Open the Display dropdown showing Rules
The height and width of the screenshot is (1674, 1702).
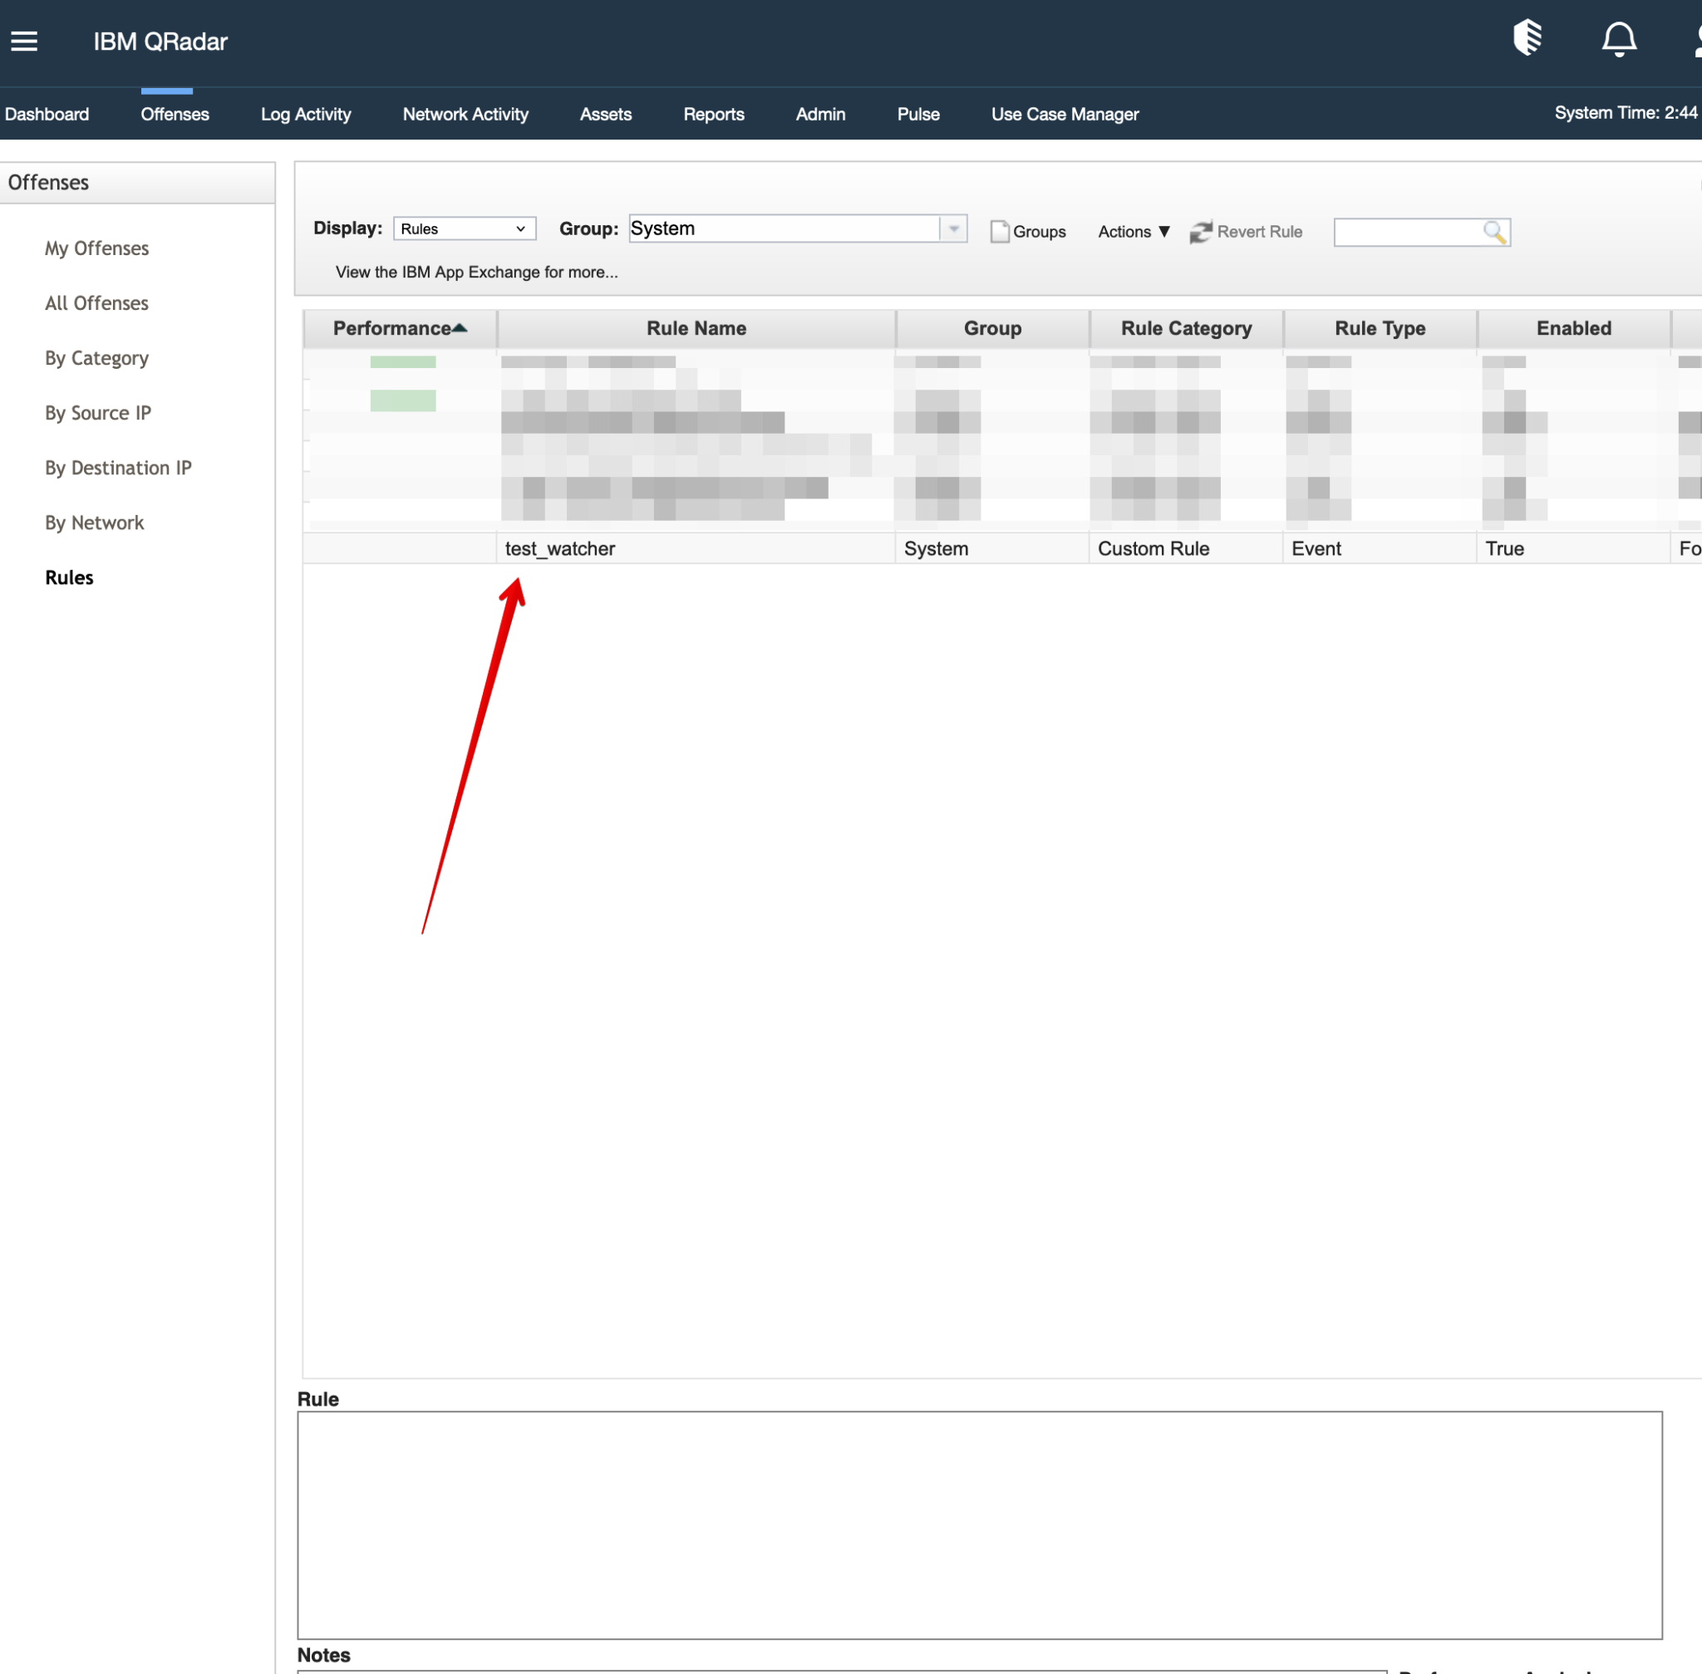465,228
